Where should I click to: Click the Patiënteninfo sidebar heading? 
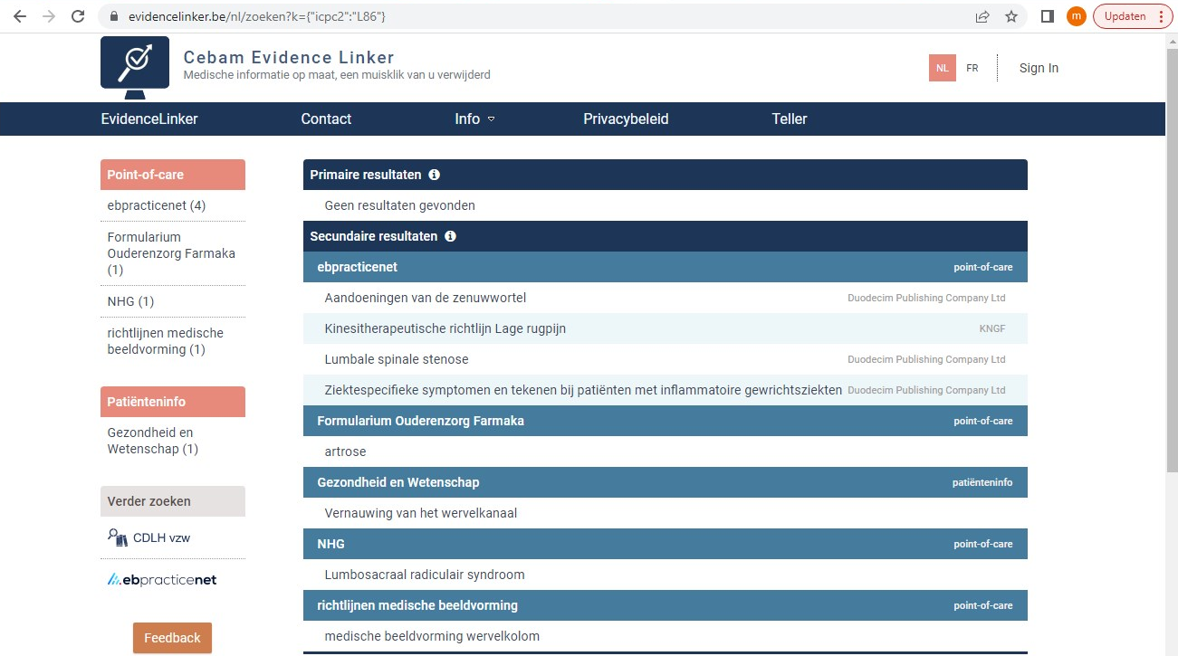pos(173,402)
